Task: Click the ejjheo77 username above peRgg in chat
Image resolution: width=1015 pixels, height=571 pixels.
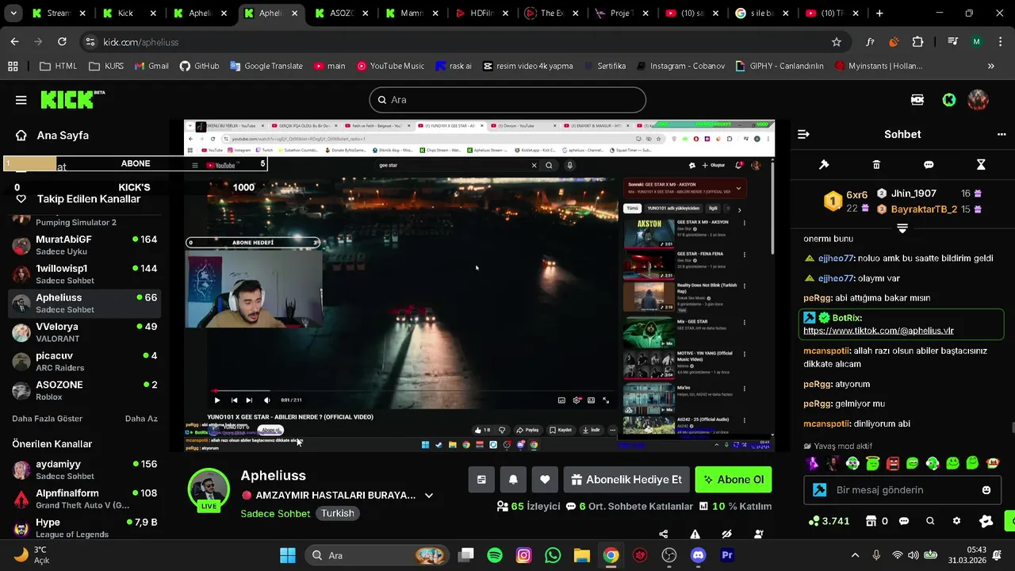Action: pos(835,278)
